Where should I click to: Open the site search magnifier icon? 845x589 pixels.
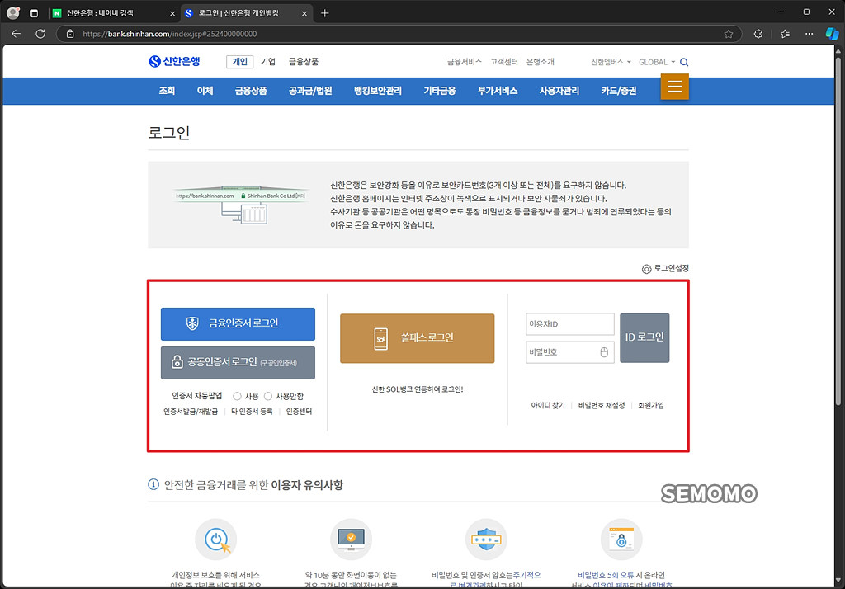point(684,62)
